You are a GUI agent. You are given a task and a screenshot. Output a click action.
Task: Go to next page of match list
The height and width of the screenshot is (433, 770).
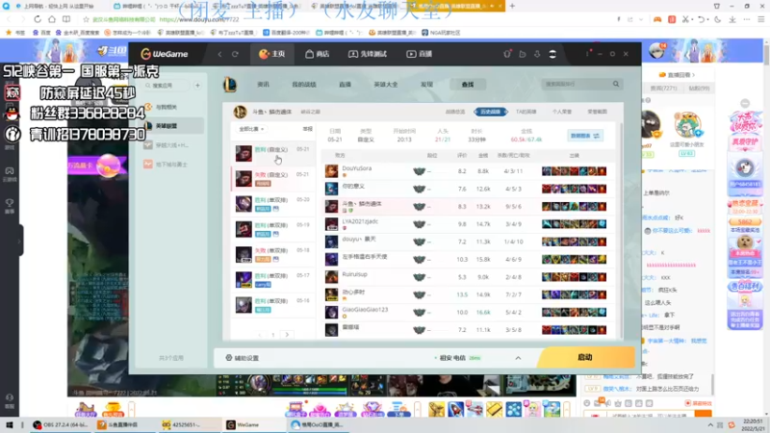pos(287,335)
